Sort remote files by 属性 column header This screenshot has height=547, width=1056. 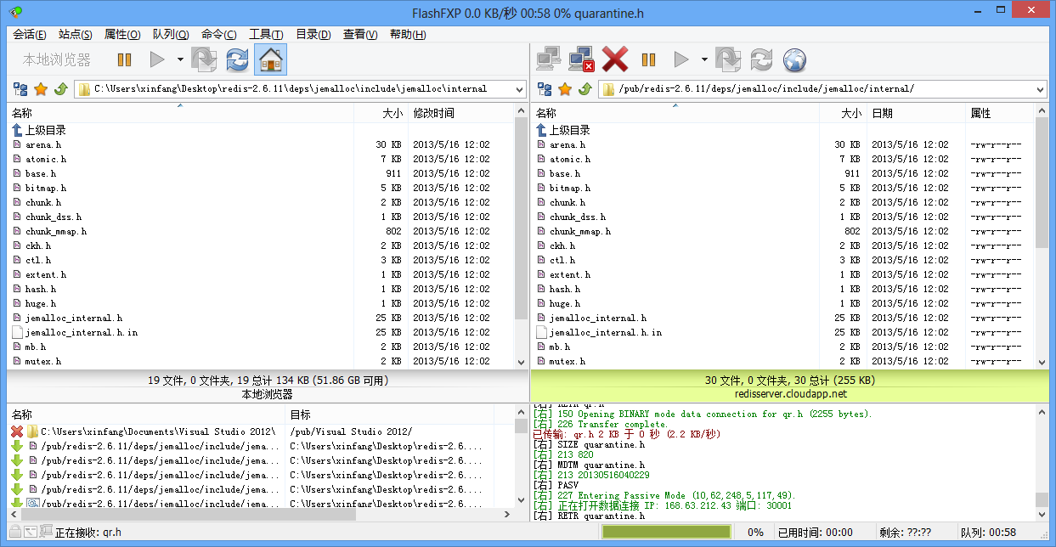(x=980, y=113)
